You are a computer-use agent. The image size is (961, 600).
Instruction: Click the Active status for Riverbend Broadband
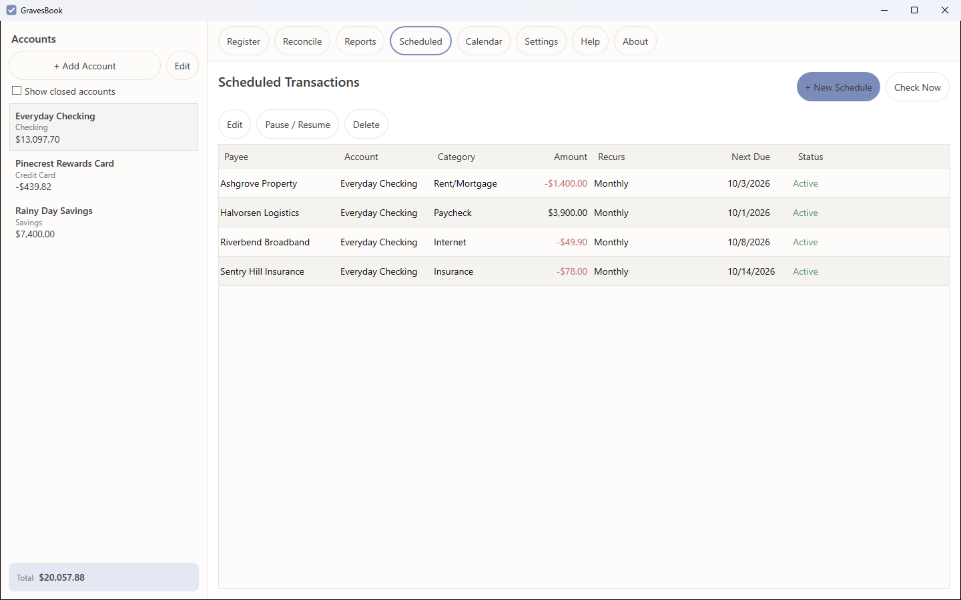click(x=806, y=242)
